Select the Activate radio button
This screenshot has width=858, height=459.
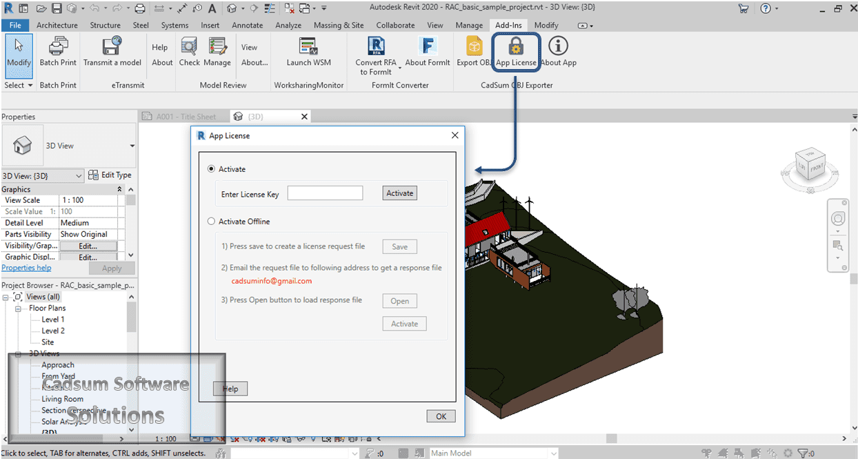(210, 168)
